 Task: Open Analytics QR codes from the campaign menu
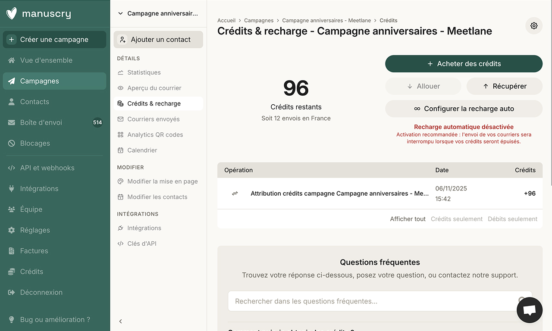[x=155, y=134]
